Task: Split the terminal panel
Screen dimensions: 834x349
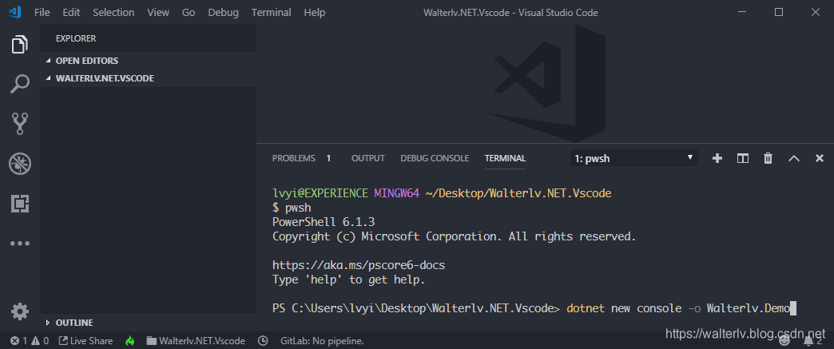Action: pyautogui.click(x=742, y=158)
